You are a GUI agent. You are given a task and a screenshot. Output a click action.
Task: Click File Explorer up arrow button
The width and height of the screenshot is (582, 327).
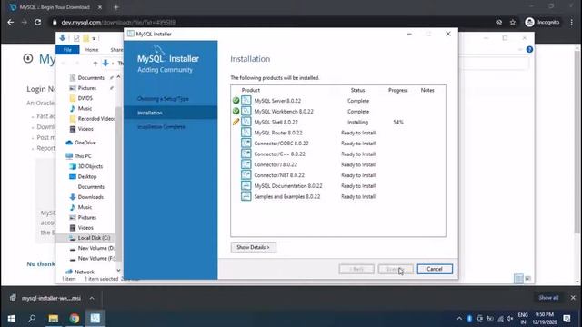tap(95, 64)
